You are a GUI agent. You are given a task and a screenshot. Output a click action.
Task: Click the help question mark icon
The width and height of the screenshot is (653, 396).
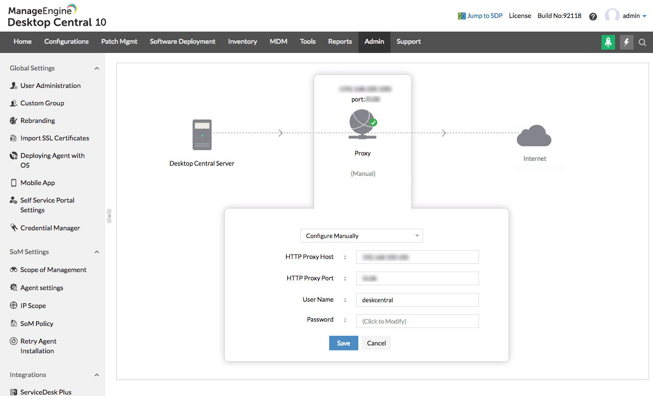pyautogui.click(x=593, y=16)
